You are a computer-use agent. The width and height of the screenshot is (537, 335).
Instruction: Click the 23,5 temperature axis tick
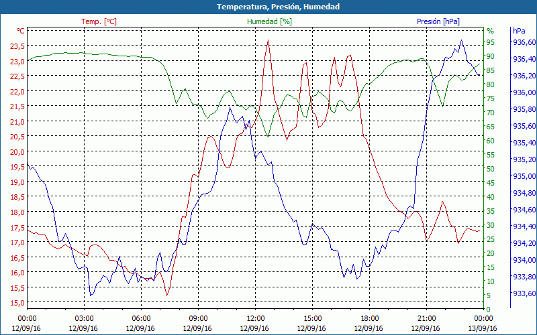(x=18, y=47)
